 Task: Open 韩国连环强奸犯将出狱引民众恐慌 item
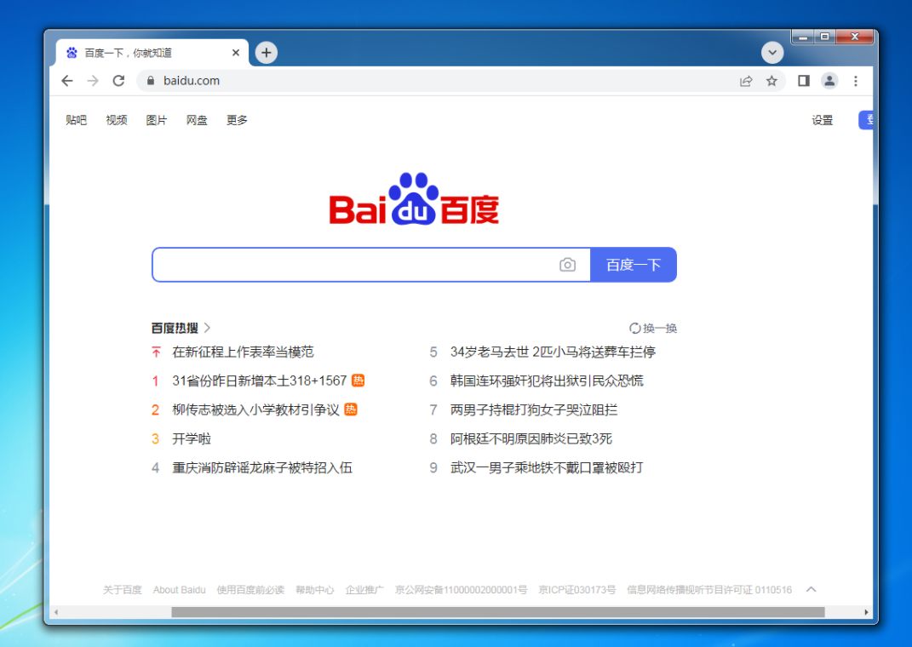(x=547, y=381)
